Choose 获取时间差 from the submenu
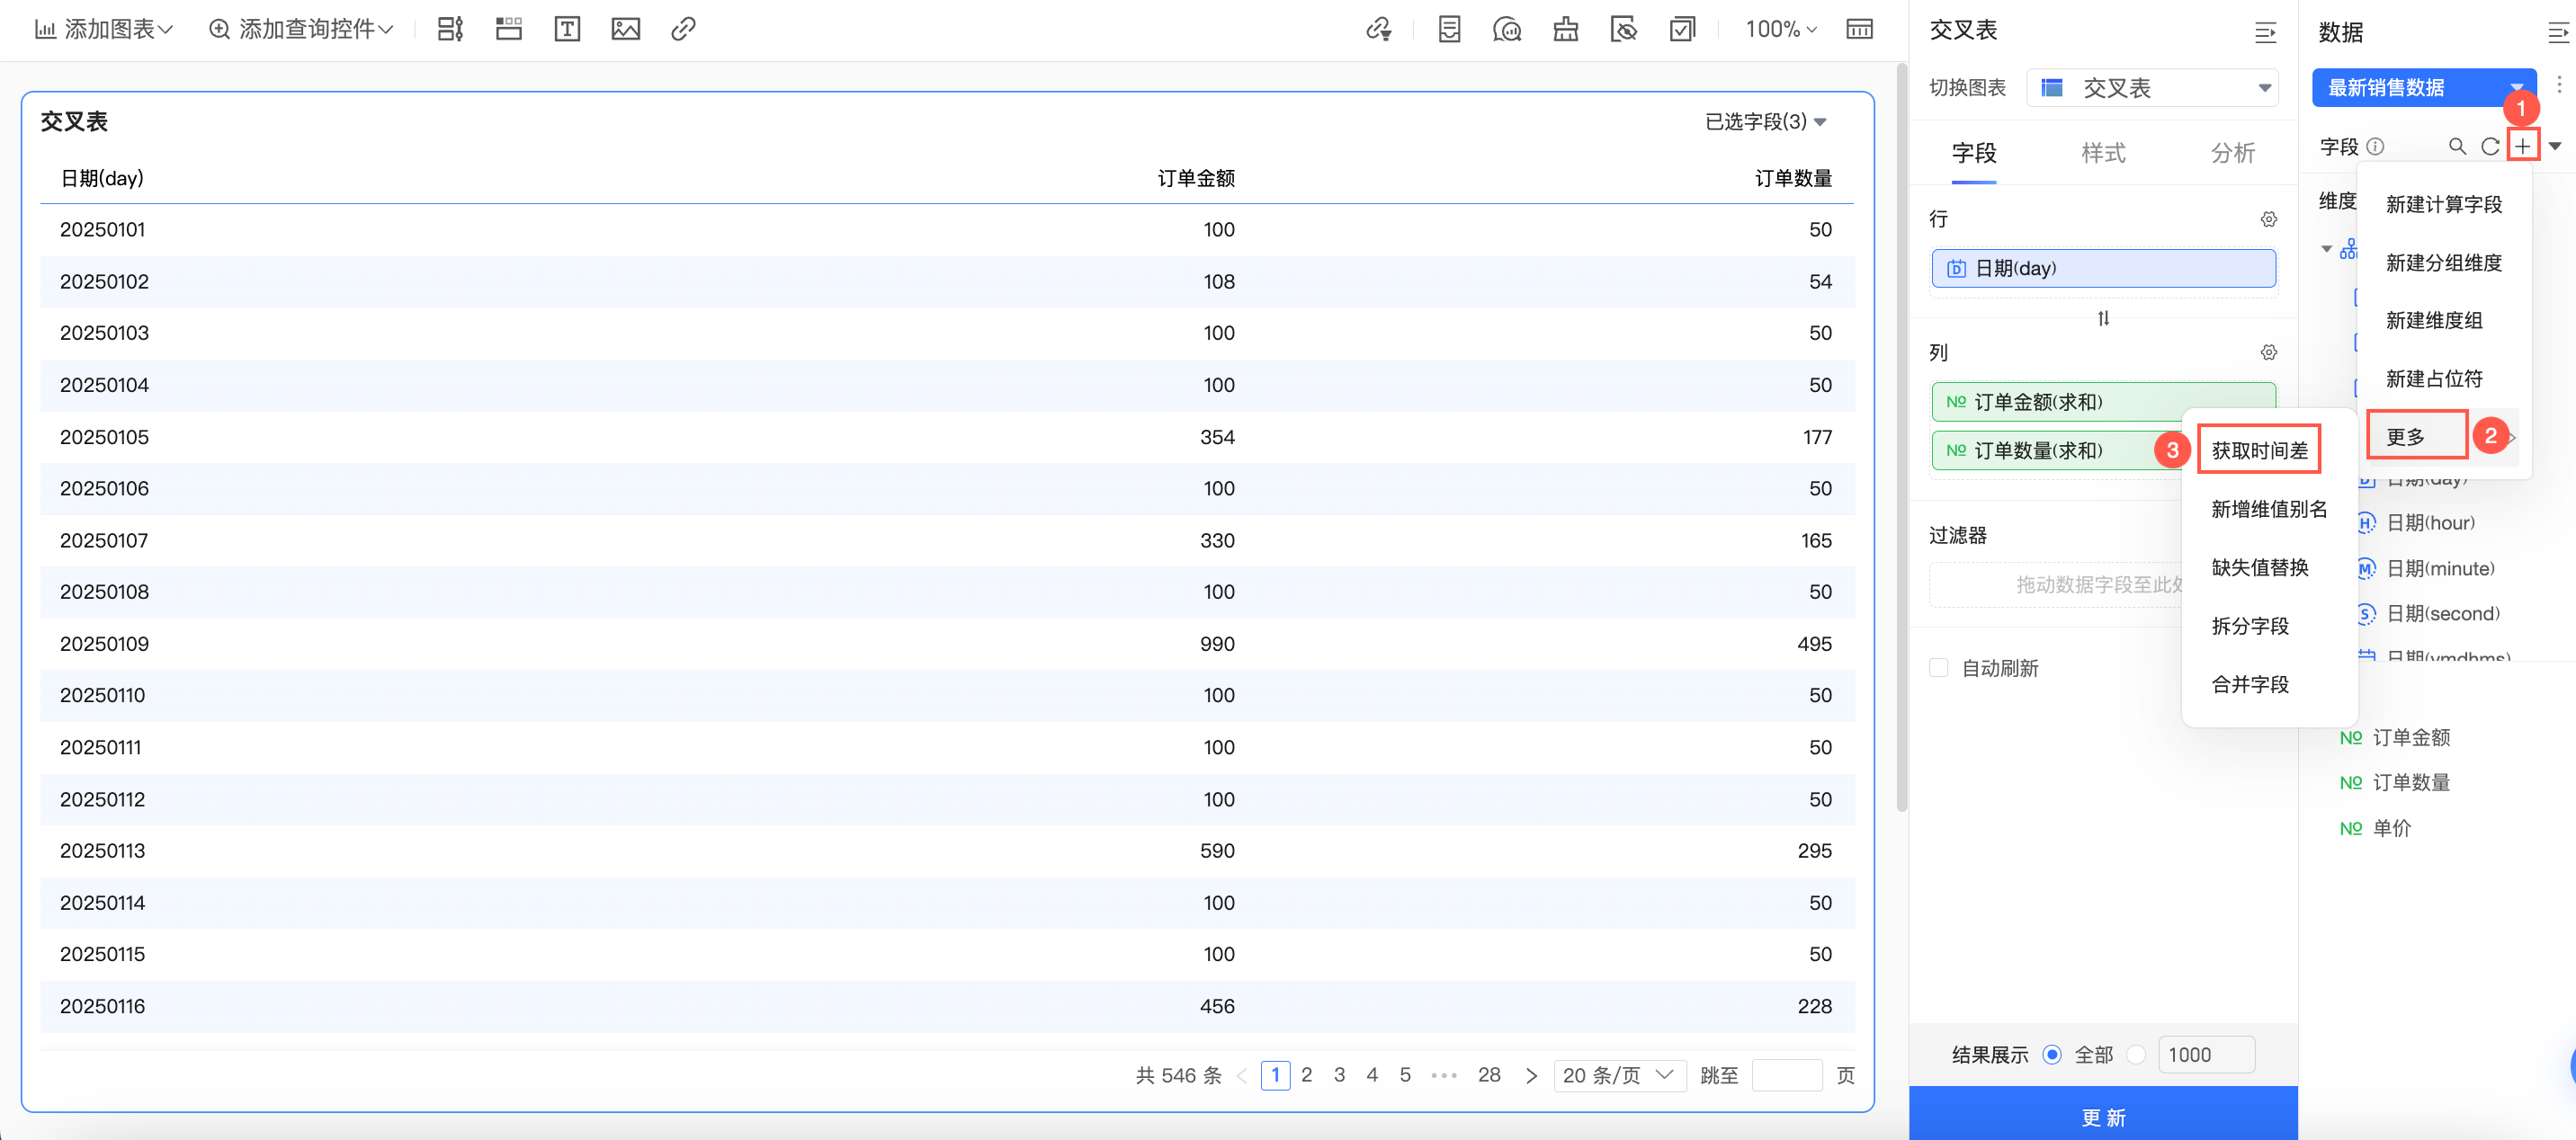The height and width of the screenshot is (1140, 2576). (x=2259, y=450)
